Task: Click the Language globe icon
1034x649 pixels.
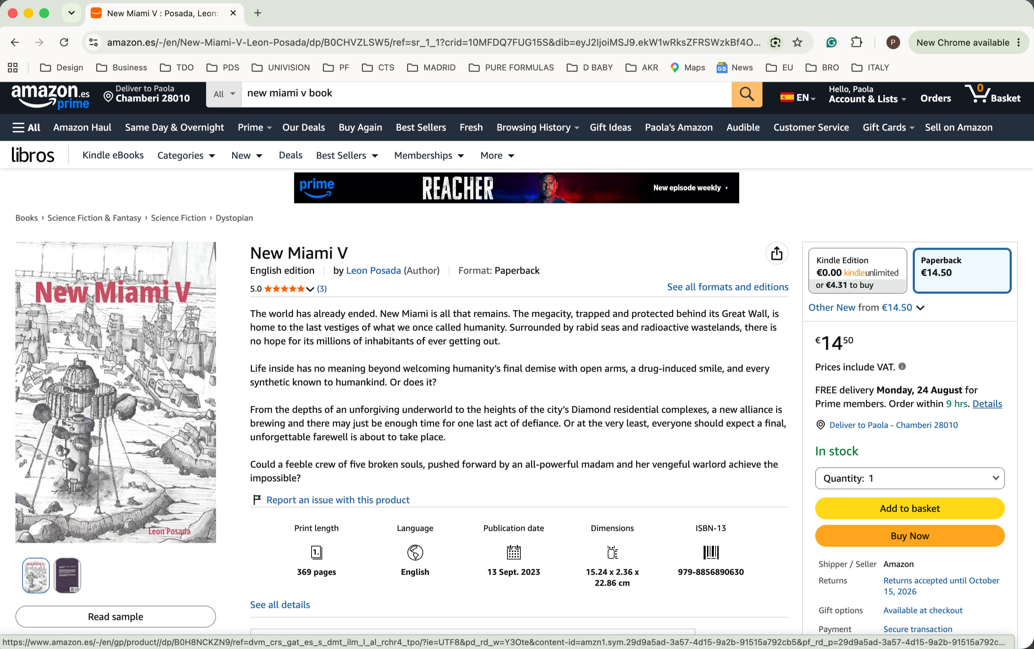Action: [x=415, y=552]
